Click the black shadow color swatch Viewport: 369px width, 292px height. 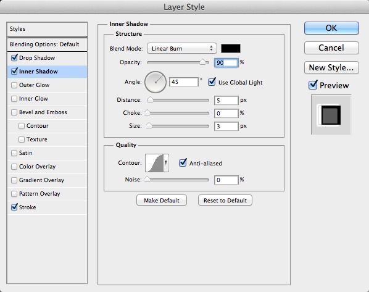click(x=231, y=48)
